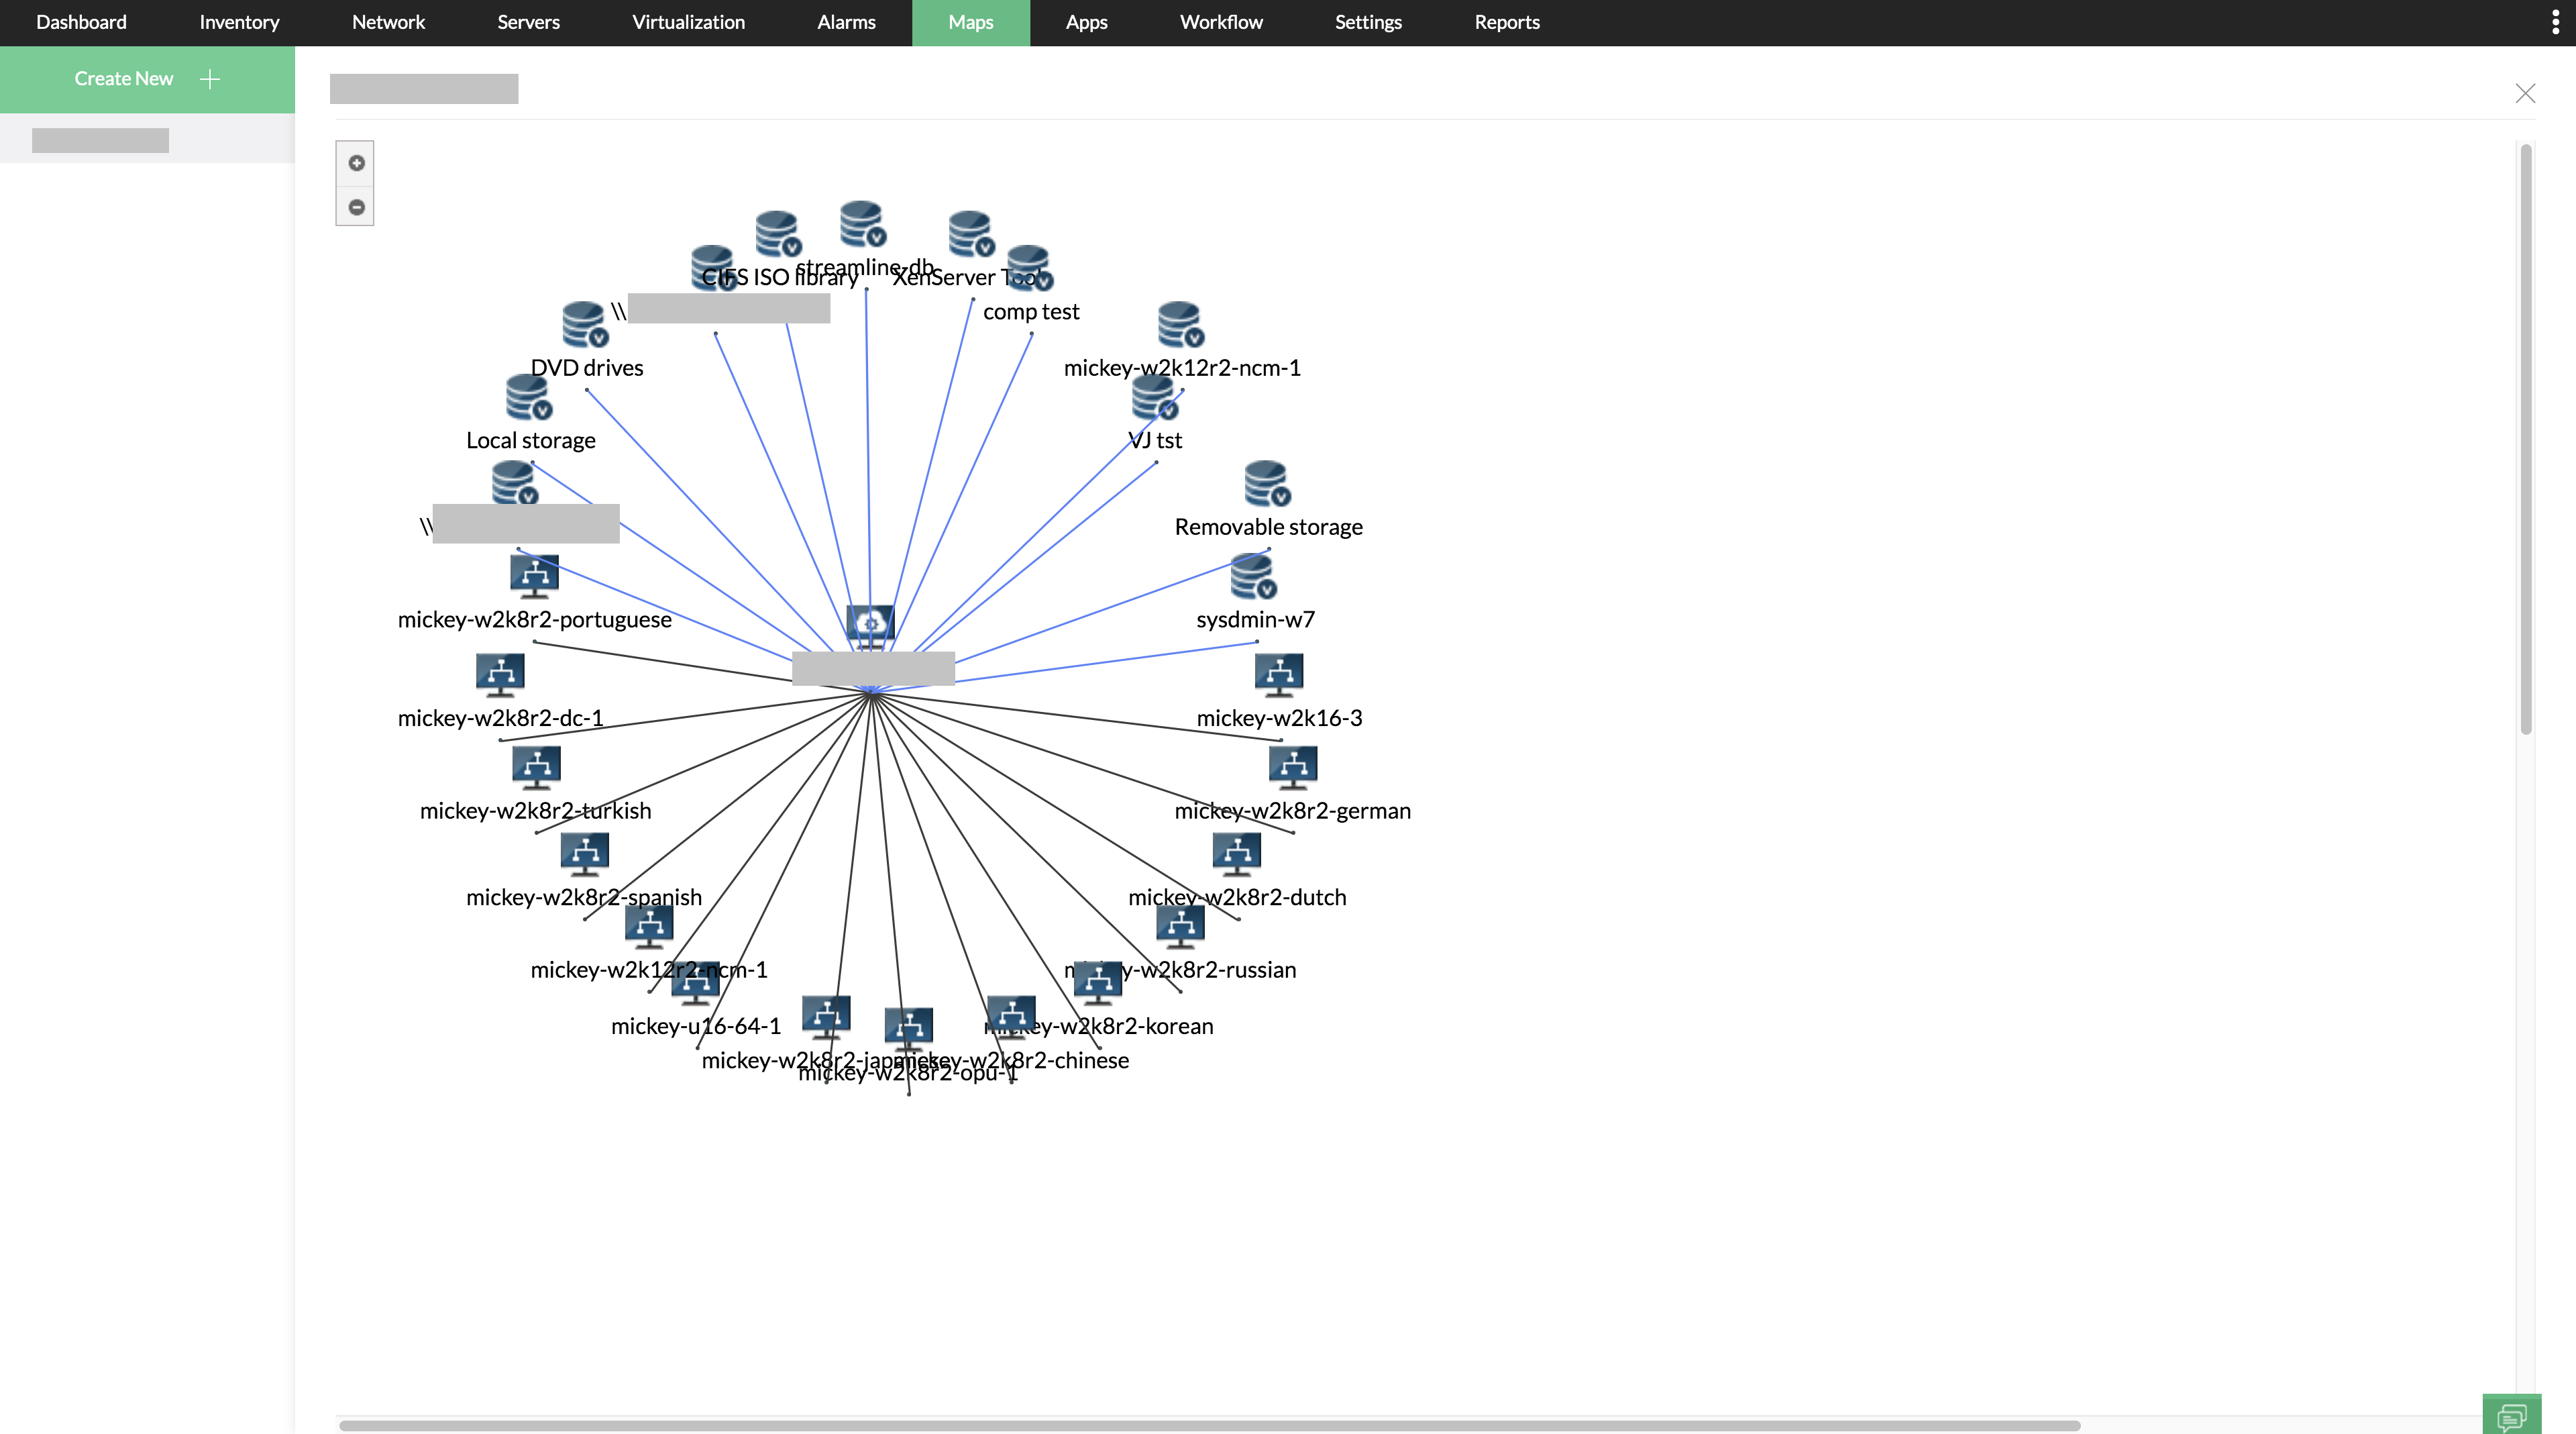Select the map entry in left sidebar
This screenshot has width=2576, height=1434.
click(x=100, y=140)
